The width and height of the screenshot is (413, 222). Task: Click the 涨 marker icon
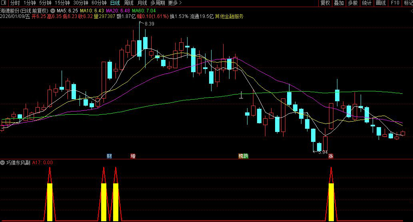[331, 156]
